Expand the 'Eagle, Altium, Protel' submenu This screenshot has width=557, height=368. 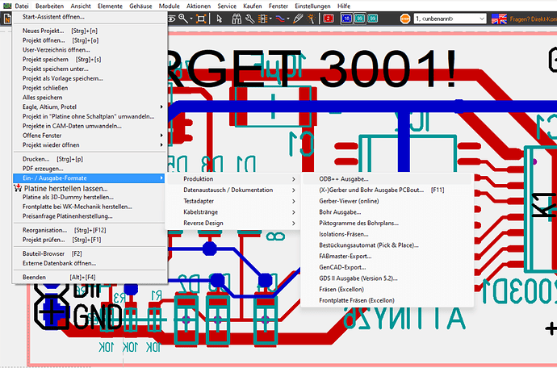89,107
